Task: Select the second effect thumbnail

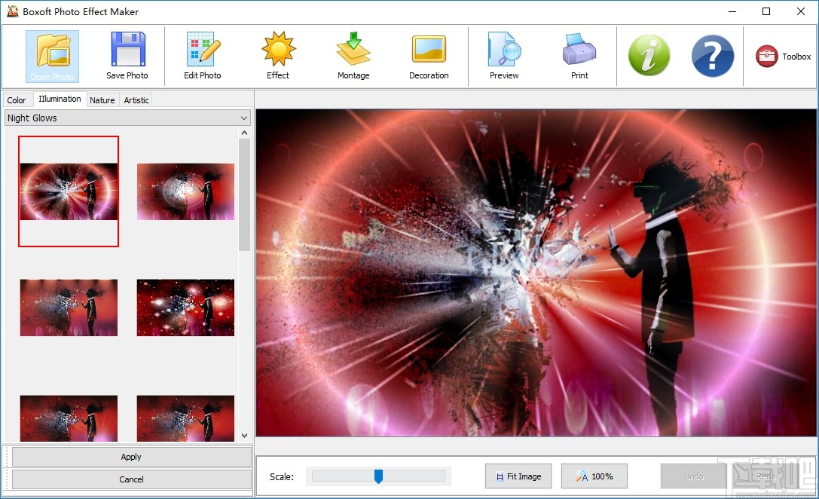Action: click(185, 191)
